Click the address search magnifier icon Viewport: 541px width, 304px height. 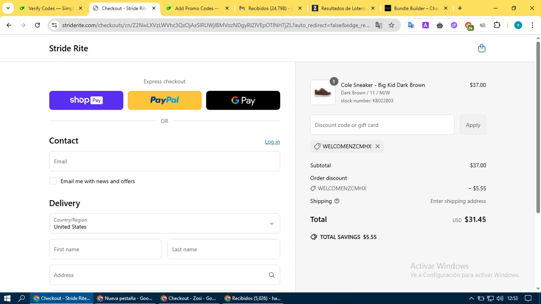[272, 275]
